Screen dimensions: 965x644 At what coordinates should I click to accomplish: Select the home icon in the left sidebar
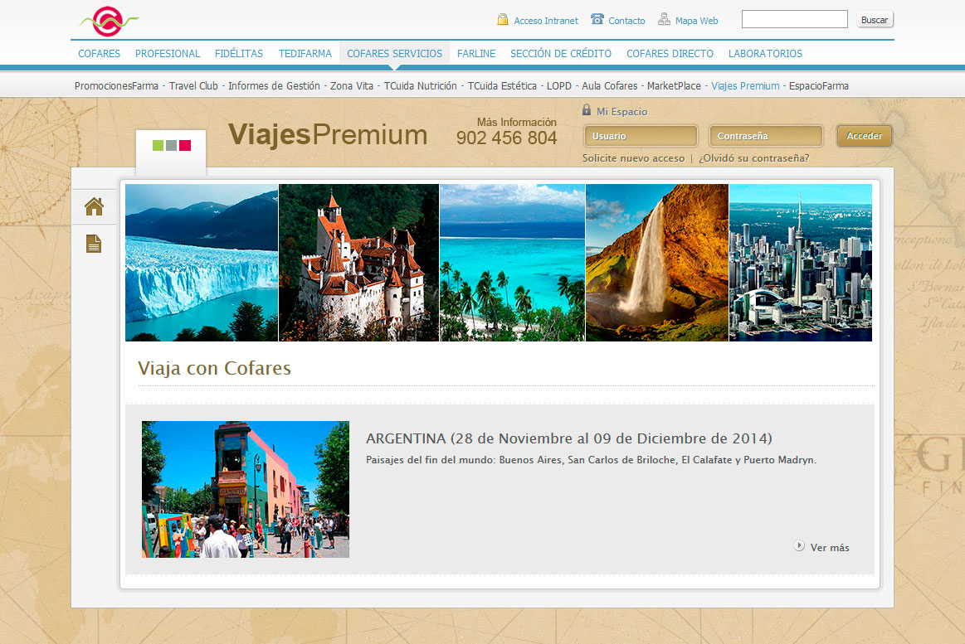click(x=94, y=206)
